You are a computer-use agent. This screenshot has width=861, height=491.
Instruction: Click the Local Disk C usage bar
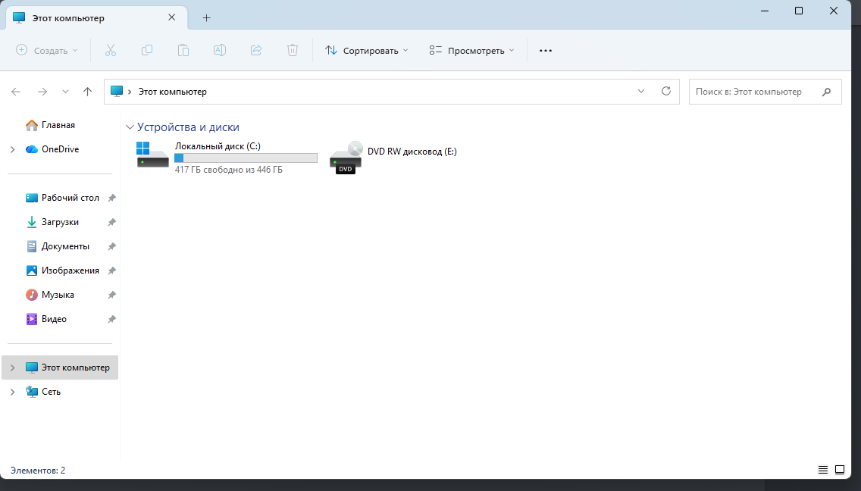(x=246, y=158)
